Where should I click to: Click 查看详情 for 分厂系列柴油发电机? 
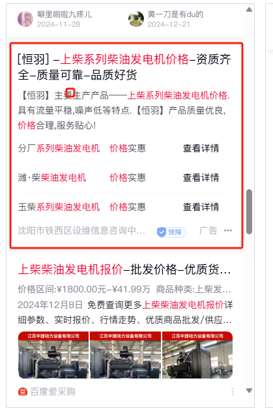pos(201,148)
